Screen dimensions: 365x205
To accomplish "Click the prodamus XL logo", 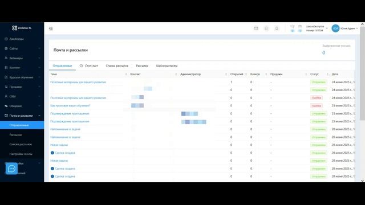I will pos(22,28).
